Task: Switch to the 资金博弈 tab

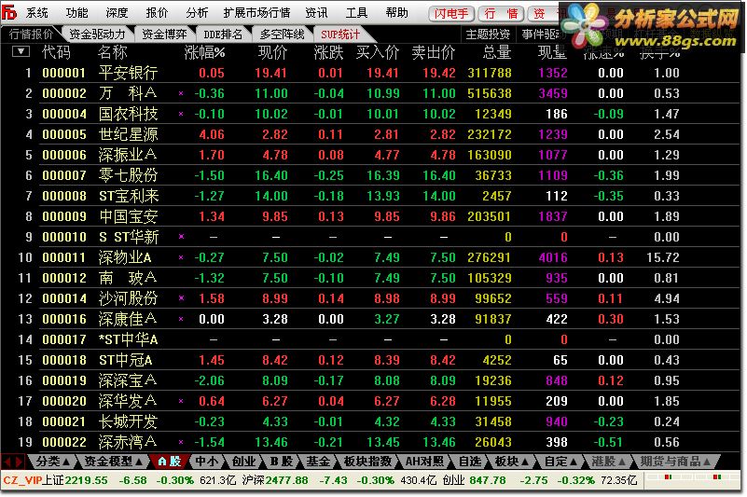Action: tap(164, 35)
